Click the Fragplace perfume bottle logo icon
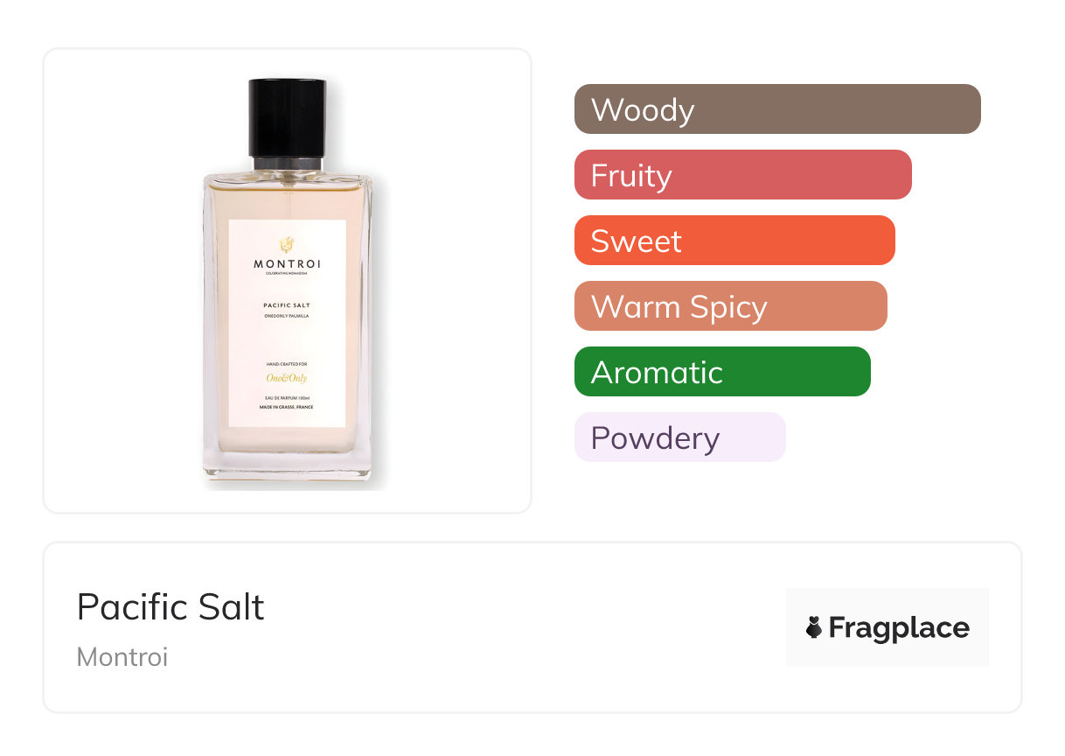This screenshot has height=756, width=1065. coord(814,627)
